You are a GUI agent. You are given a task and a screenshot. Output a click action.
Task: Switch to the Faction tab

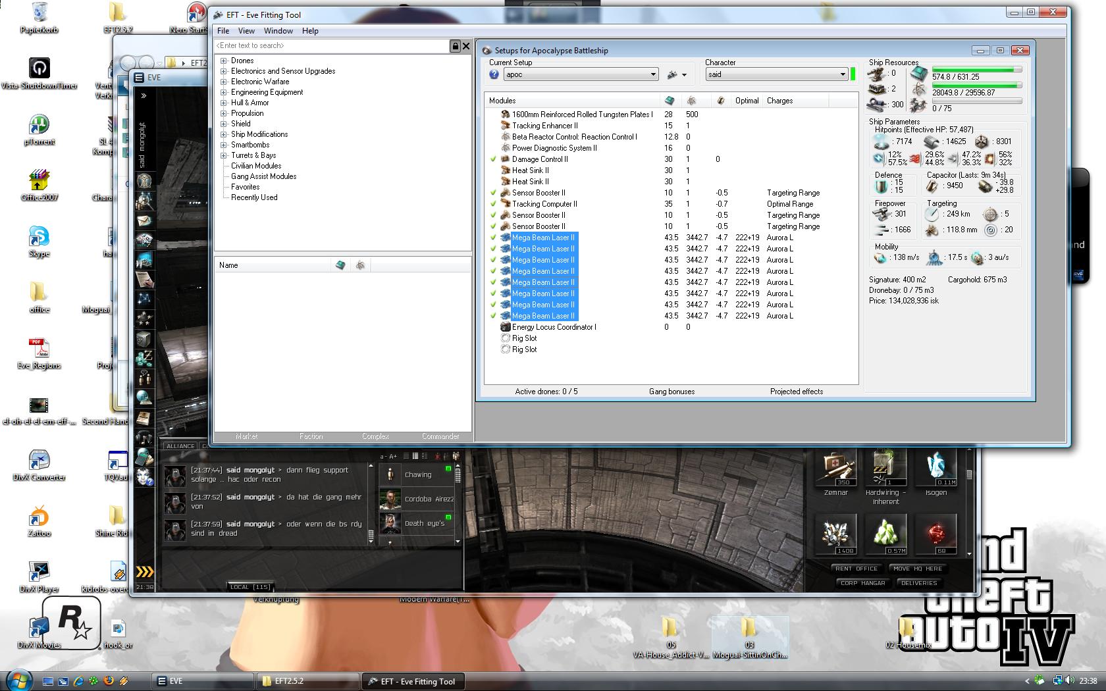pyautogui.click(x=311, y=436)
